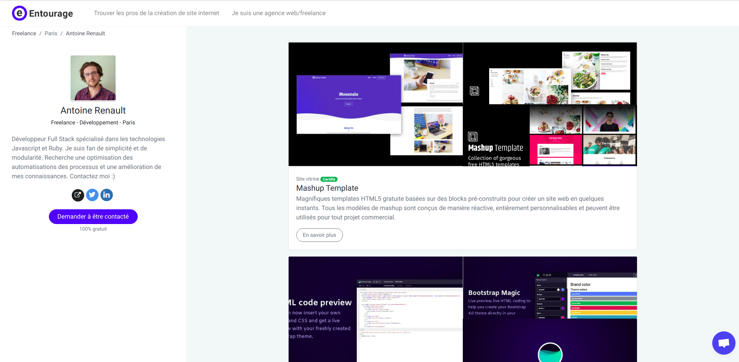This screenshot has height=362, width=739.
Task: Select the Antoine Renault breadcrumb
Action: pos(85,33)
